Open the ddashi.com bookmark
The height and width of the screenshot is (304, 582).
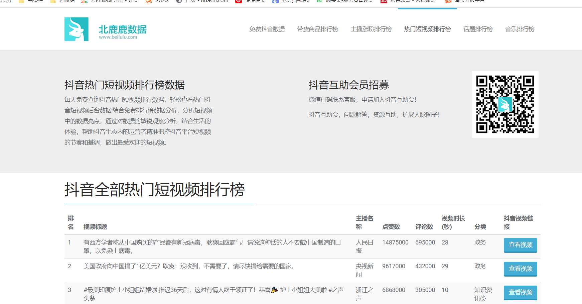(x=202, y=1)
